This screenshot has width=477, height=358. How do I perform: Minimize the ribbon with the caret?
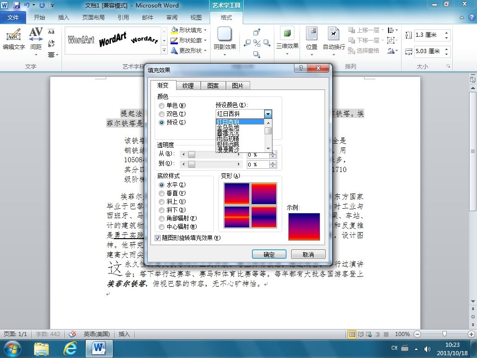[462, 18]
